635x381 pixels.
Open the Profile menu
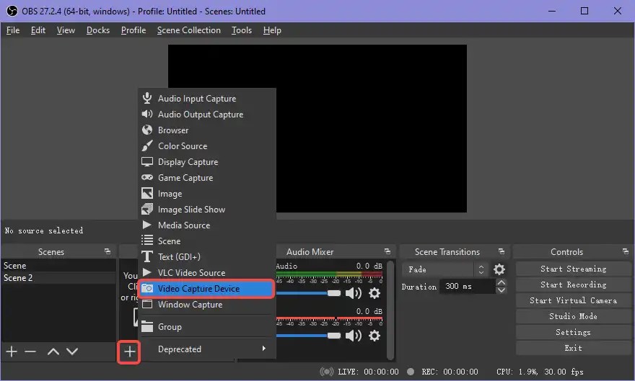coord(133,30)
